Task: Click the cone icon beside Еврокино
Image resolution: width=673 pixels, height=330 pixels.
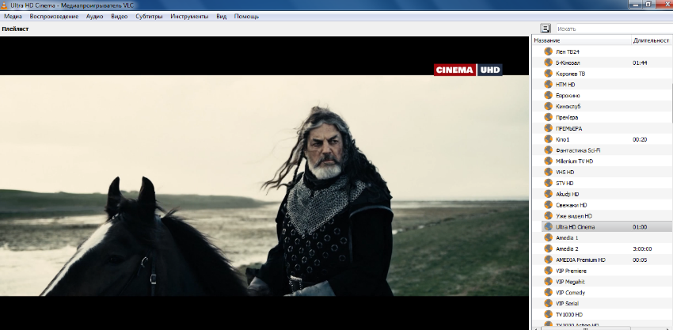Action: coord(548,95)
